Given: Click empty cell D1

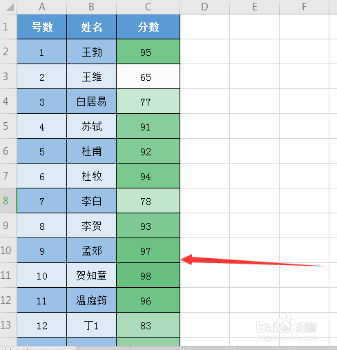Looking at the screenshot, I should tap(204, 27).
